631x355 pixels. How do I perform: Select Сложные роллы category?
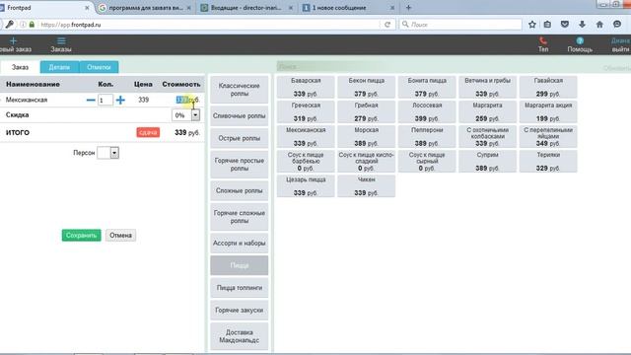coord(239,190)
